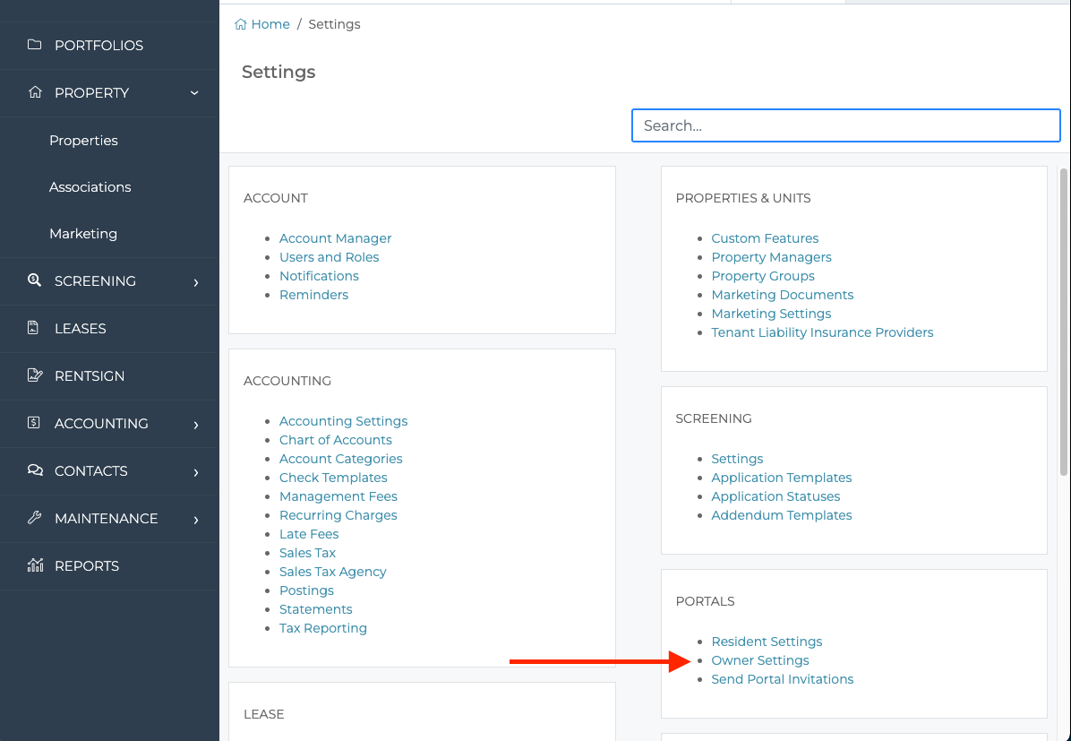Open Management Fees link
Image resolution: width=1071 pixels, height=741 pixels.
(x=338, y=496)
